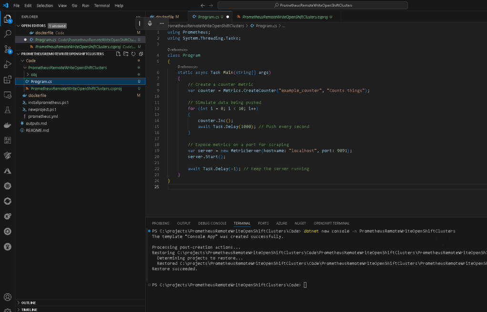Select Program.cs in the file tree
Image resolution: width=487 pixels, height=312 pixels.
coord(80,82)
